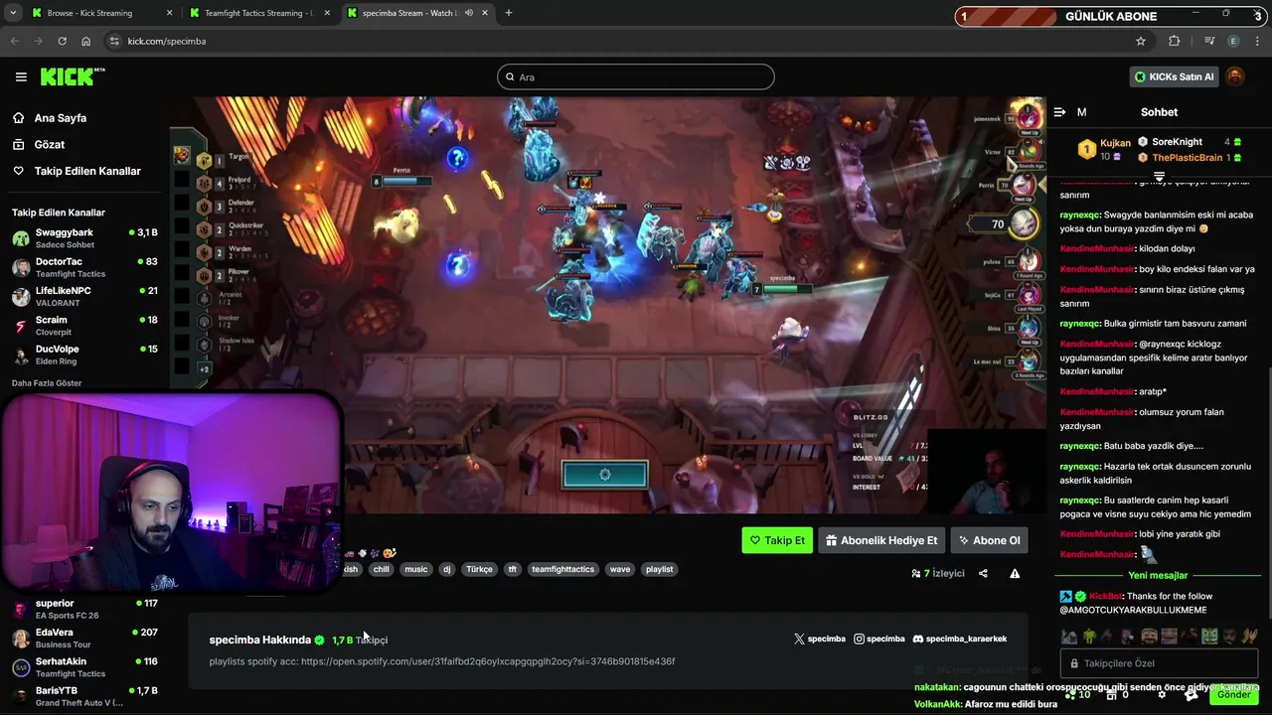This screenshot has height=715, width=1272.
Task: Select the music tag
Action: tap(416, 569)
